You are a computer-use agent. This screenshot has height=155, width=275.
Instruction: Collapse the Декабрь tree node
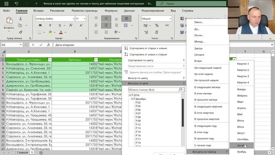click(x=132, y=99)
